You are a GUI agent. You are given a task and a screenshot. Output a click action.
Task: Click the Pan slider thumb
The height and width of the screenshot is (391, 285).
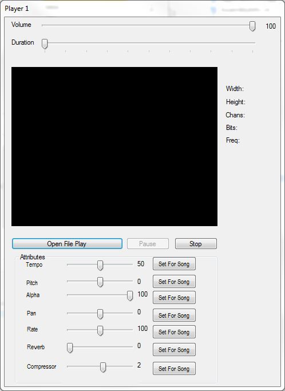click(100, 314)
